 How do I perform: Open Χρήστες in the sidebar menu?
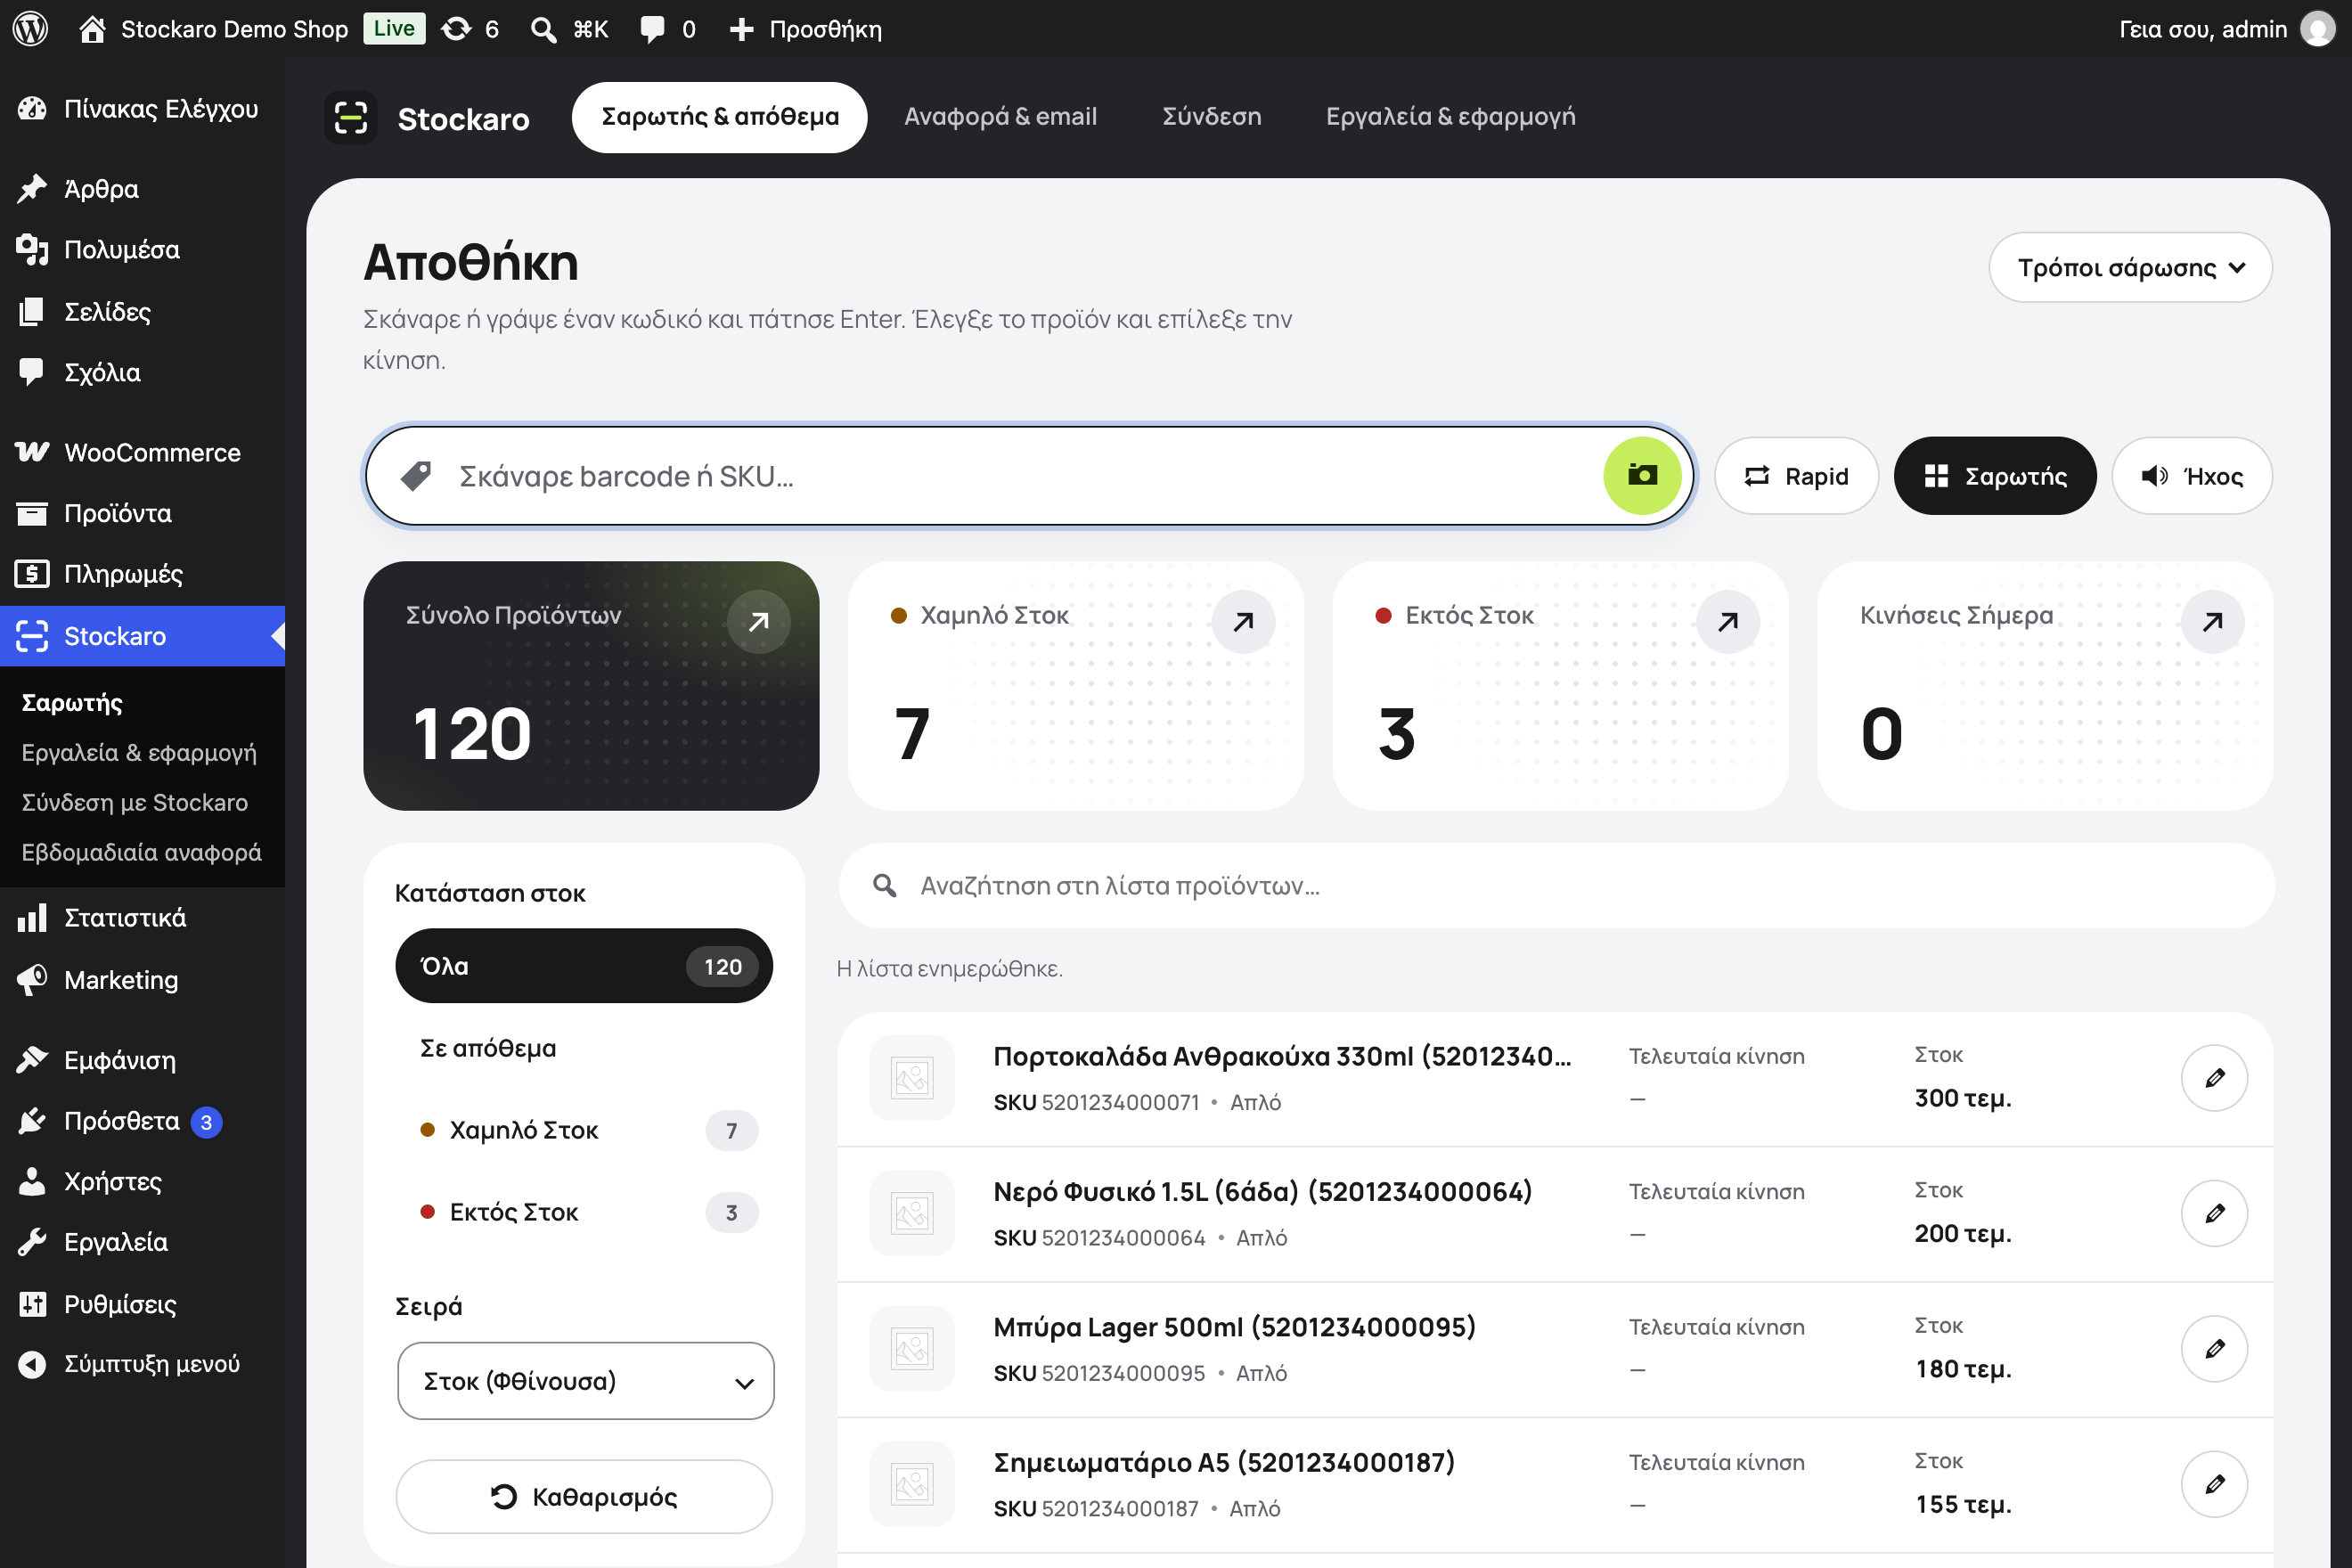click(x=142, y=1181)
